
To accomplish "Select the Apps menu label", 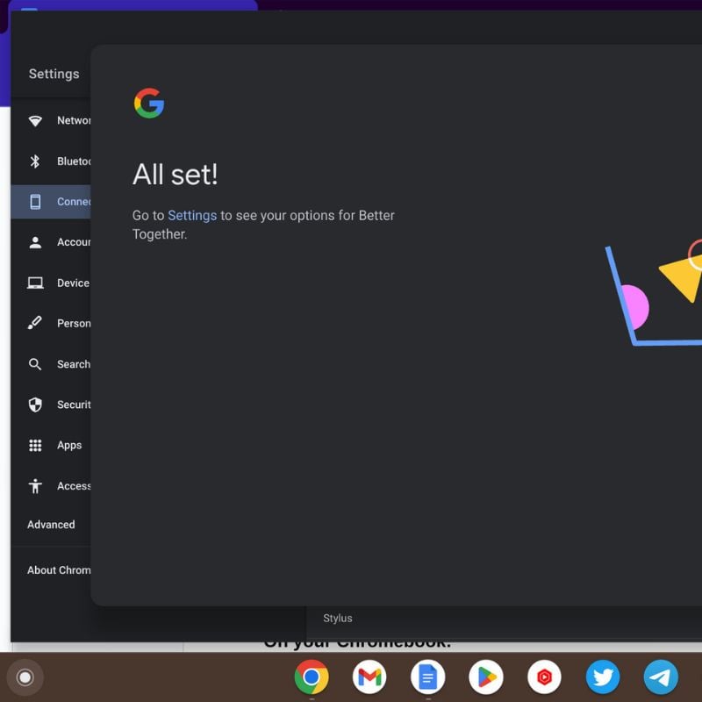I will click(x=69, y=446).
